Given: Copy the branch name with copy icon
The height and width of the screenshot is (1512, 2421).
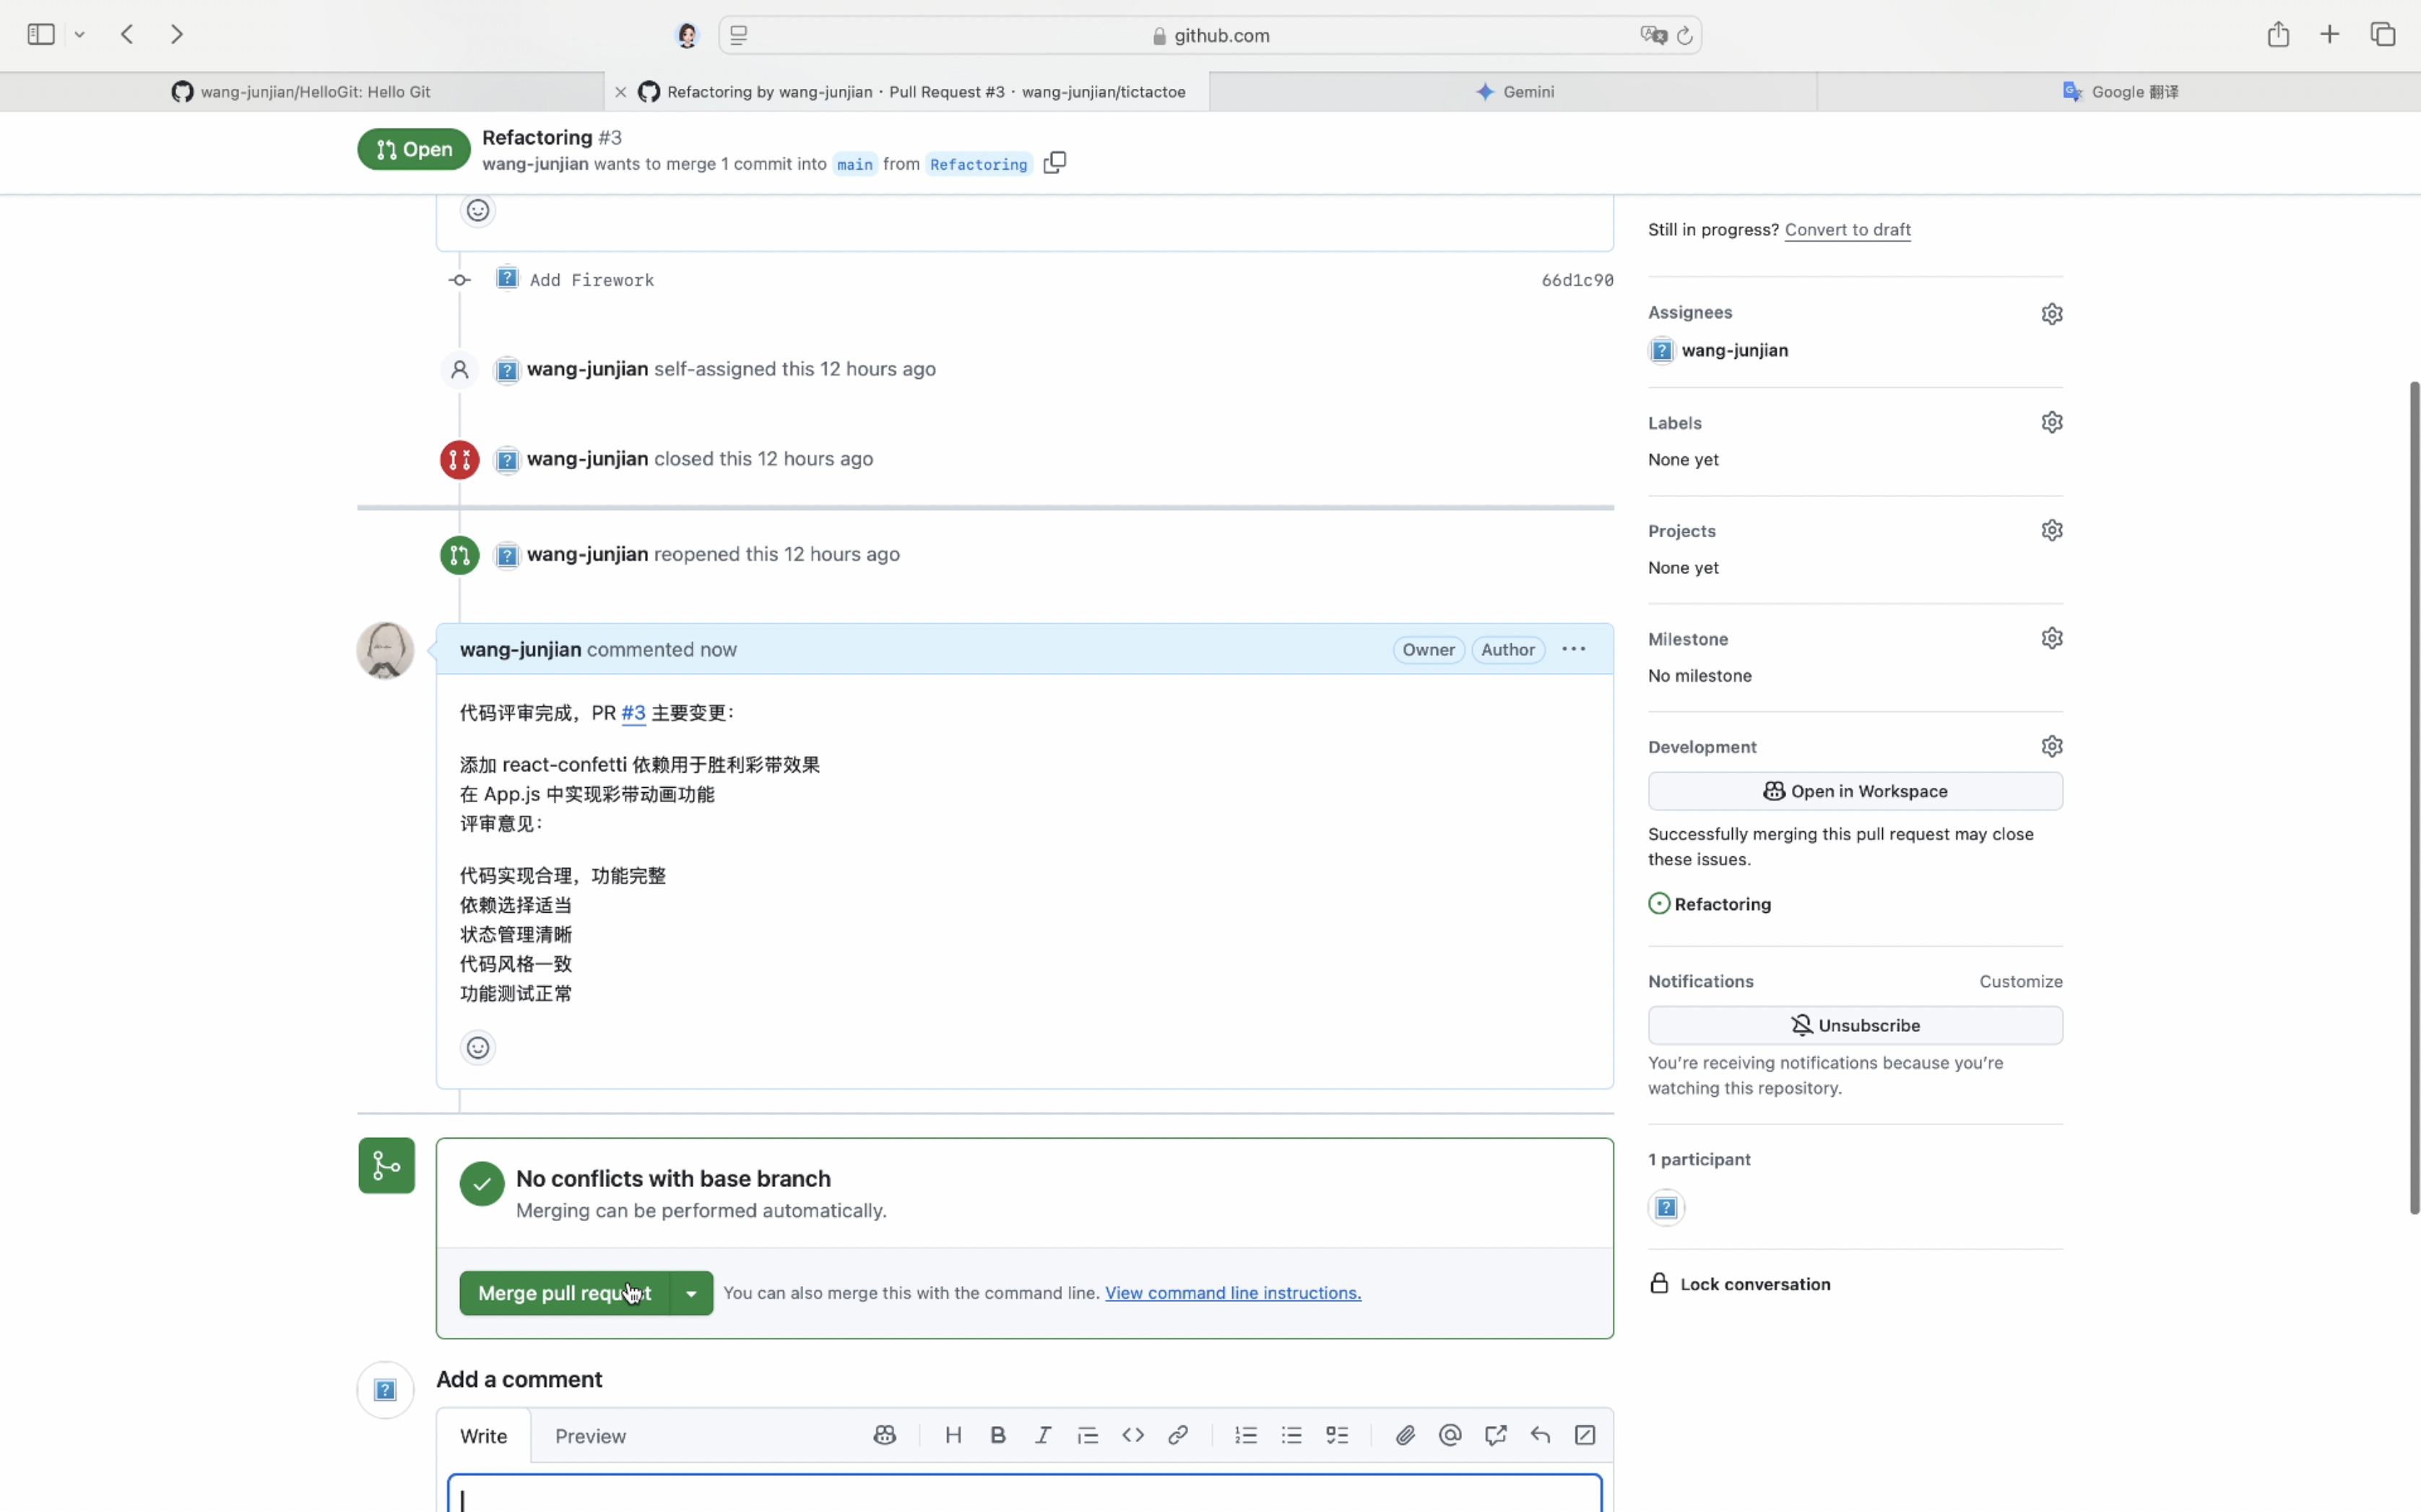Looking at the screenshot, I should (1054, 162).
